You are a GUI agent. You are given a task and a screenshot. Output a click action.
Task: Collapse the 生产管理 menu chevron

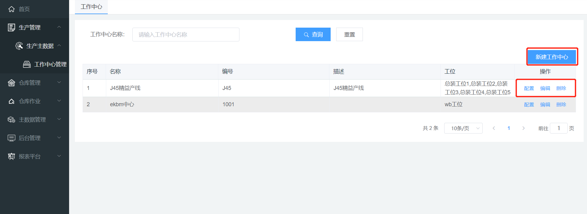[59, 27]
